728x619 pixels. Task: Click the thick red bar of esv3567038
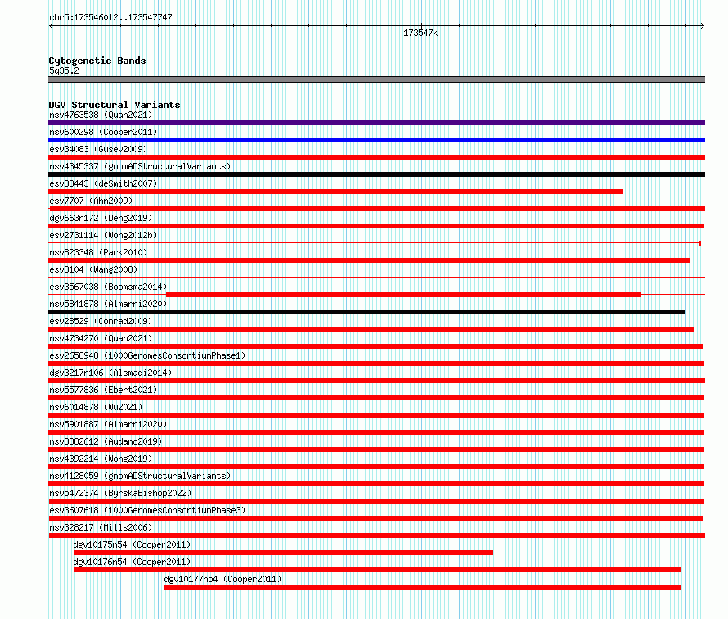click(403, 295)
